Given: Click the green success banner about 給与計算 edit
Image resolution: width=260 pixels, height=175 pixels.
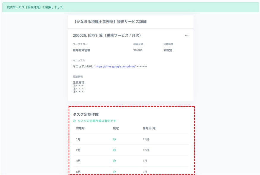Looking at the screenshot, I should (x=130, y=7).
